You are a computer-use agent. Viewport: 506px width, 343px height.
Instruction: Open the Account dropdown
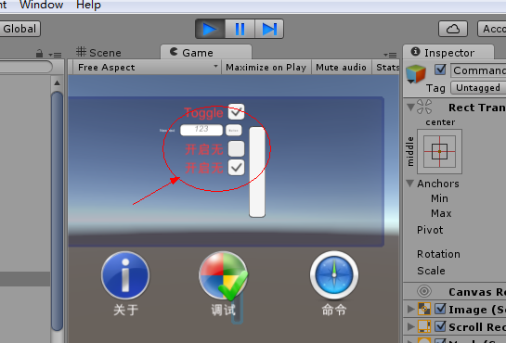492,29
